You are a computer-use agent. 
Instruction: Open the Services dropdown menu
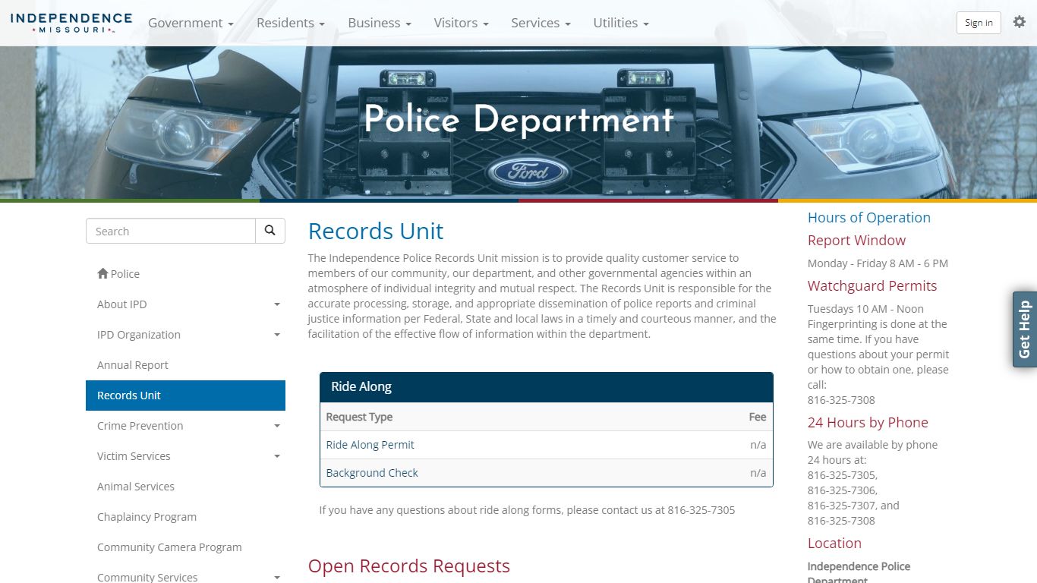(541, 23)
